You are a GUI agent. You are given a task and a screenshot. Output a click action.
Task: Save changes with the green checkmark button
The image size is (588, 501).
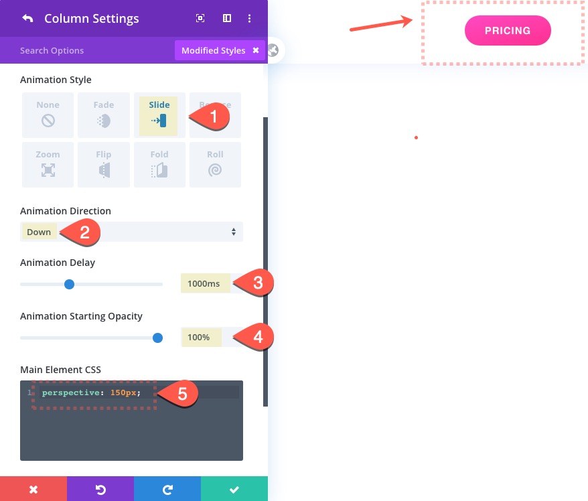(234, 489)
